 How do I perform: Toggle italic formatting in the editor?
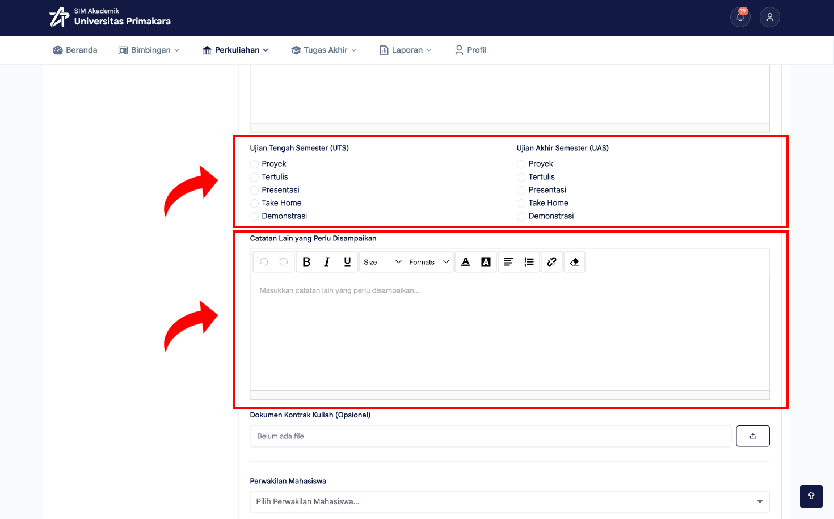tap(327, 262)
